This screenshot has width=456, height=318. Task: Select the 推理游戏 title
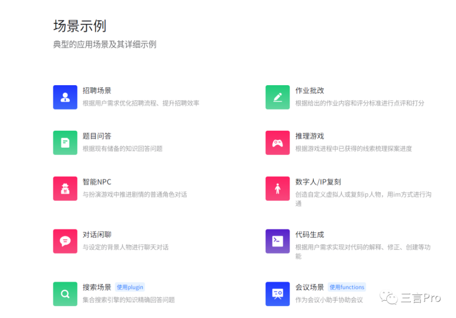tap(310, 136)
